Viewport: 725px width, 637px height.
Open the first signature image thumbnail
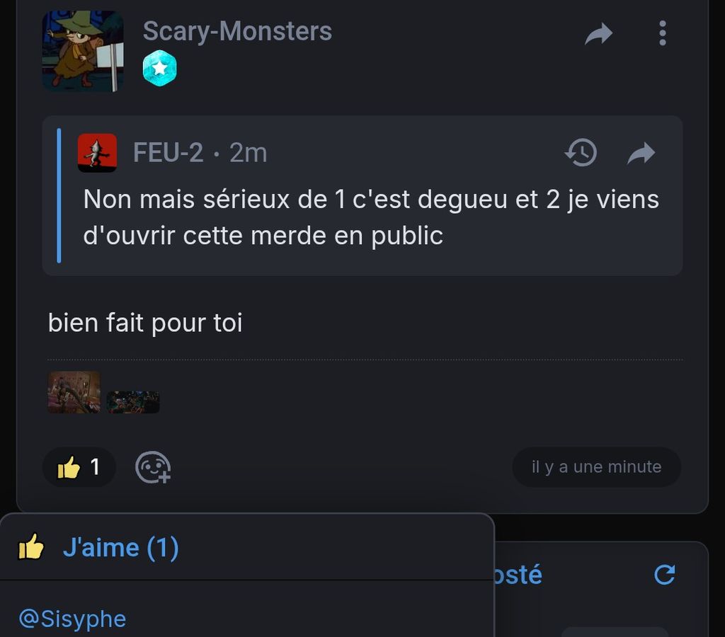74,392
